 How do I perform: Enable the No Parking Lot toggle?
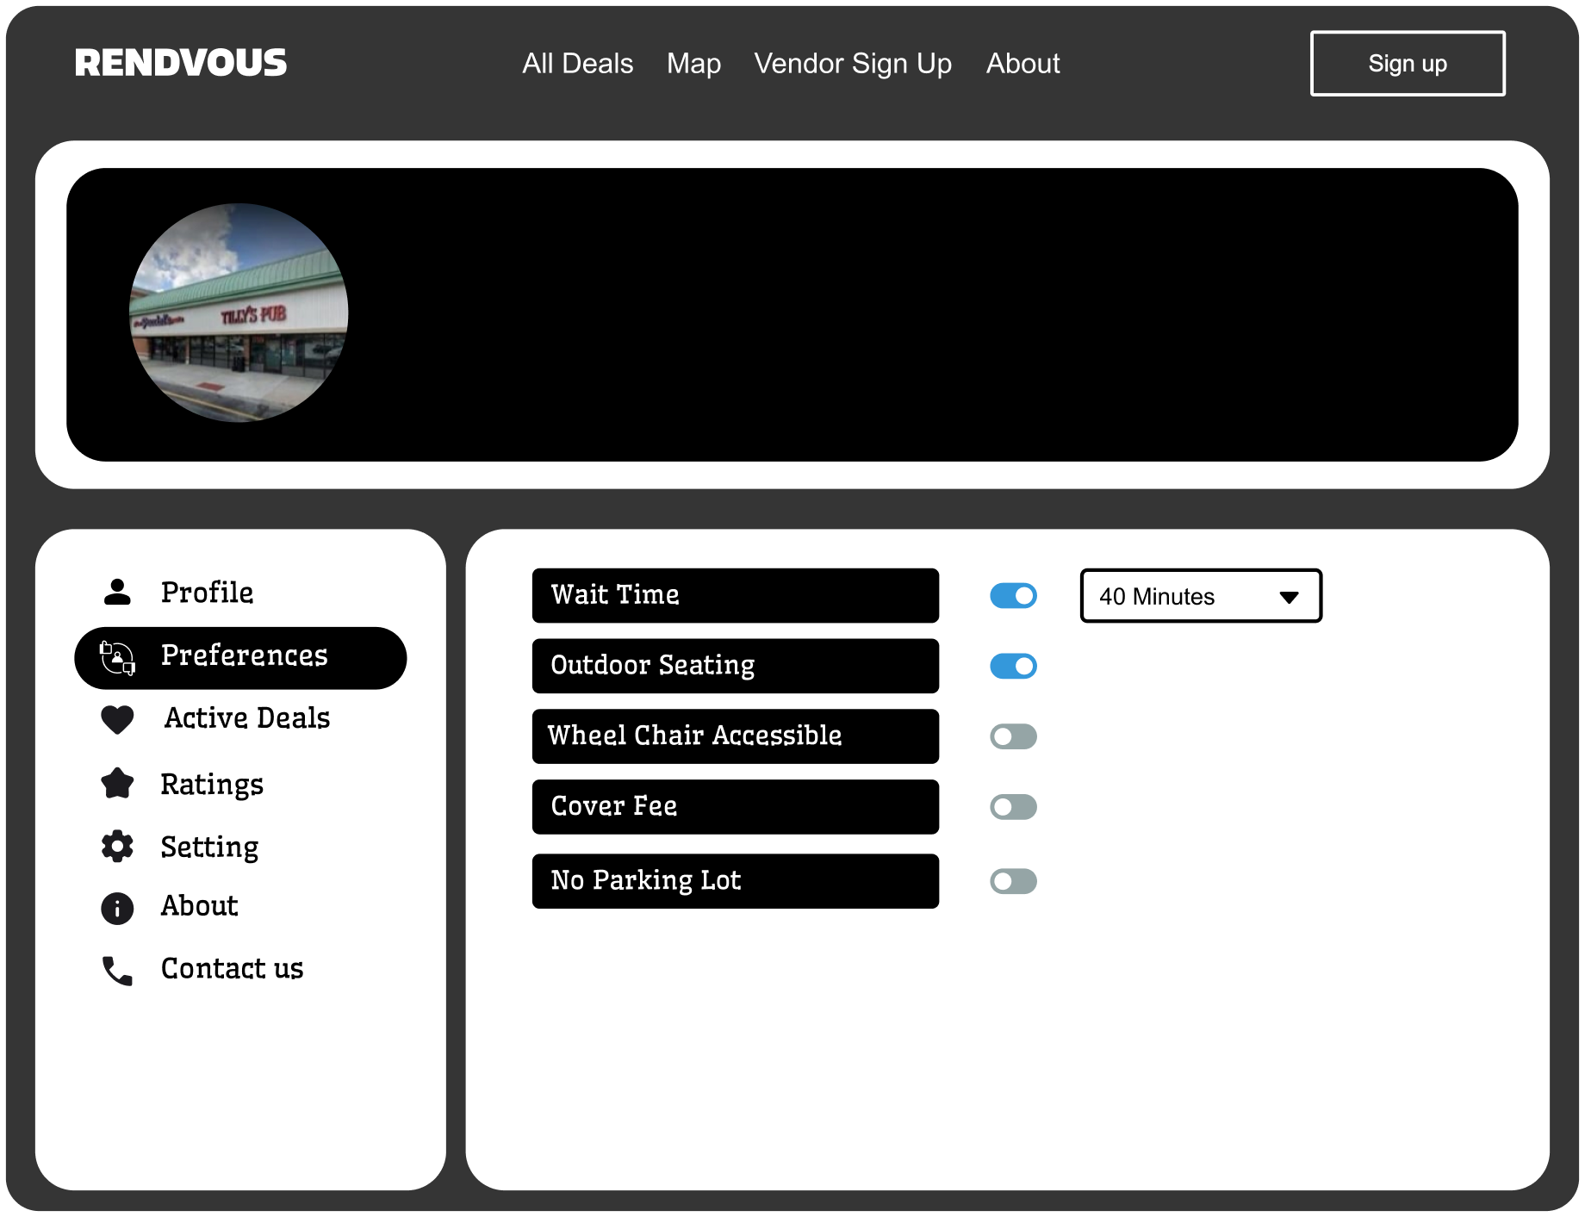click(x=1013, y=881)
